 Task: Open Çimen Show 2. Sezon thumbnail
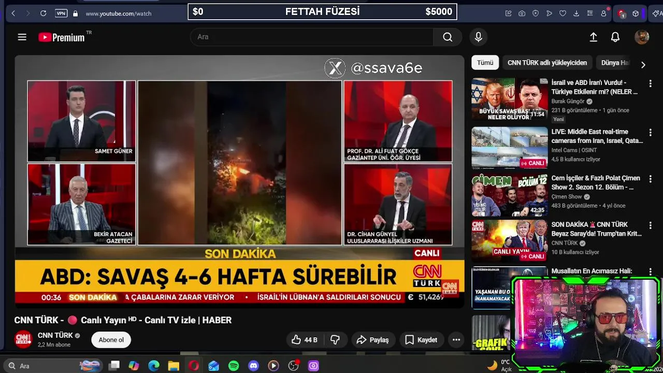click(x=510, y=195)
